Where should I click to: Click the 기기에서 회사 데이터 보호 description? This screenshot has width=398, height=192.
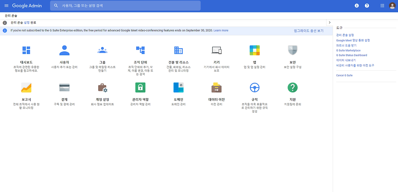216,69
